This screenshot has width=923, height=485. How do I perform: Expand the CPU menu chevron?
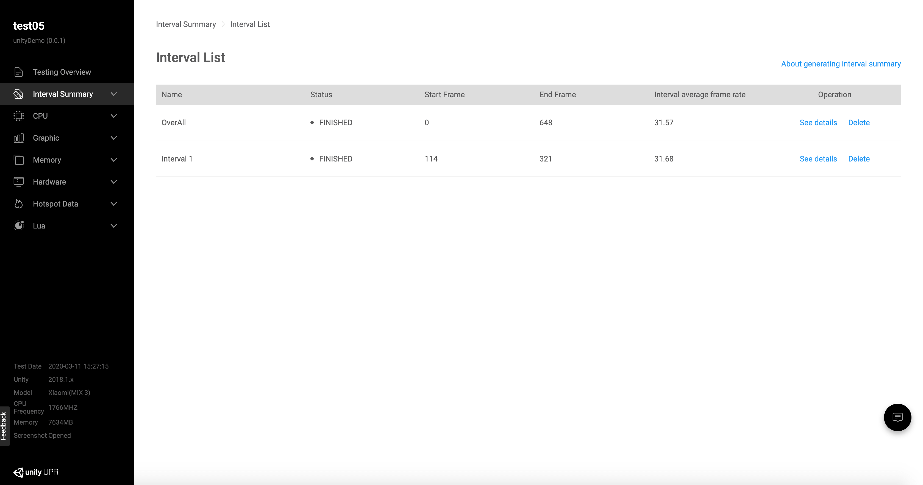113,116
